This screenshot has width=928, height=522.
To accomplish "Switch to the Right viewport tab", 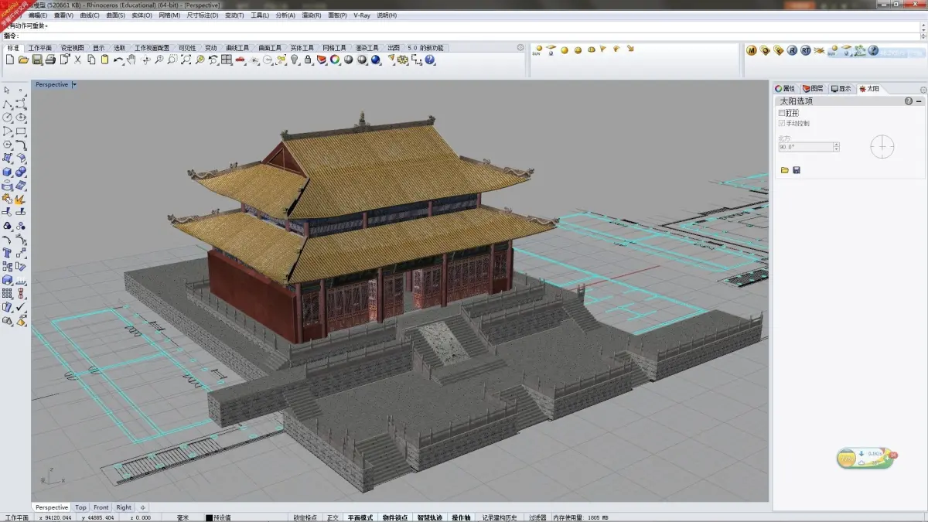I will tap(124, 507).
